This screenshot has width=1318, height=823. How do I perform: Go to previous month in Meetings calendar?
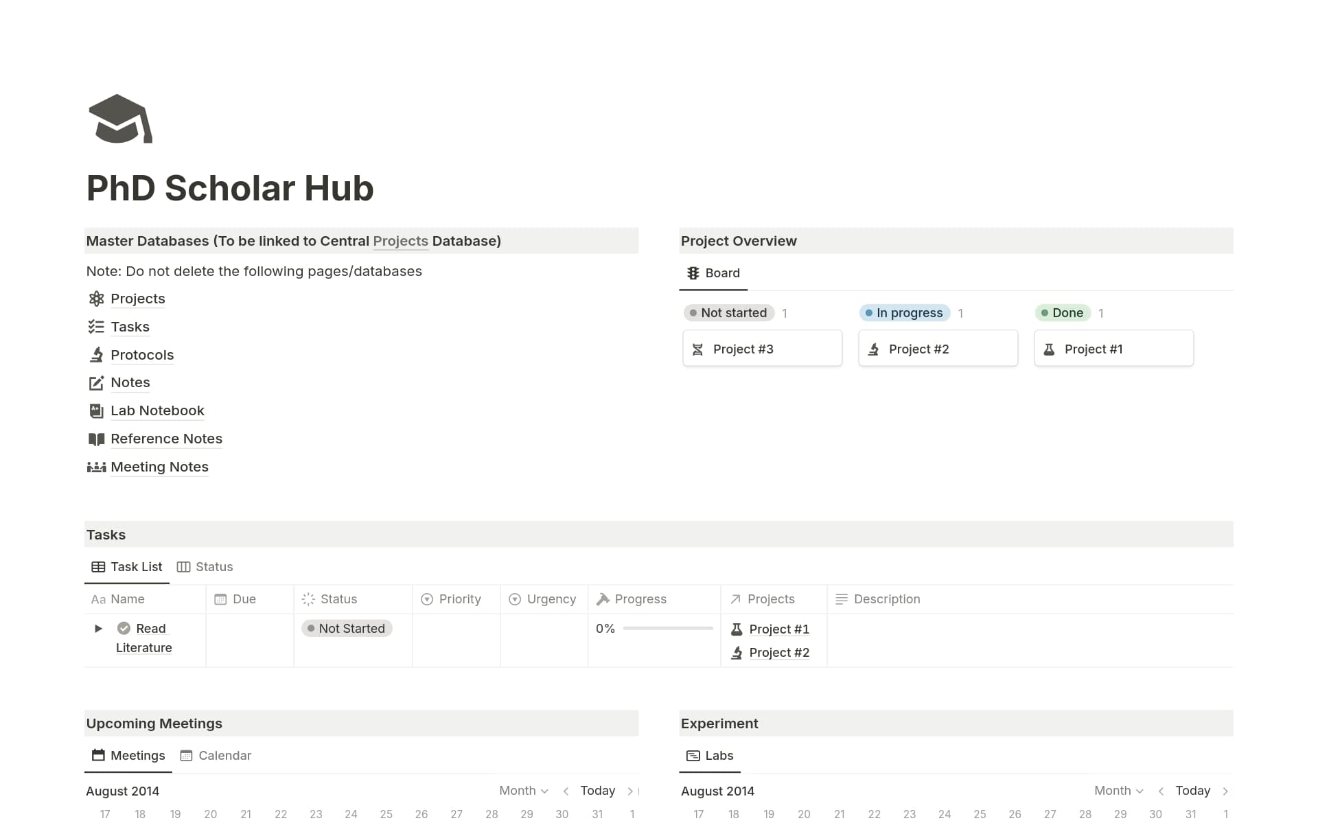tap(566, 791)
